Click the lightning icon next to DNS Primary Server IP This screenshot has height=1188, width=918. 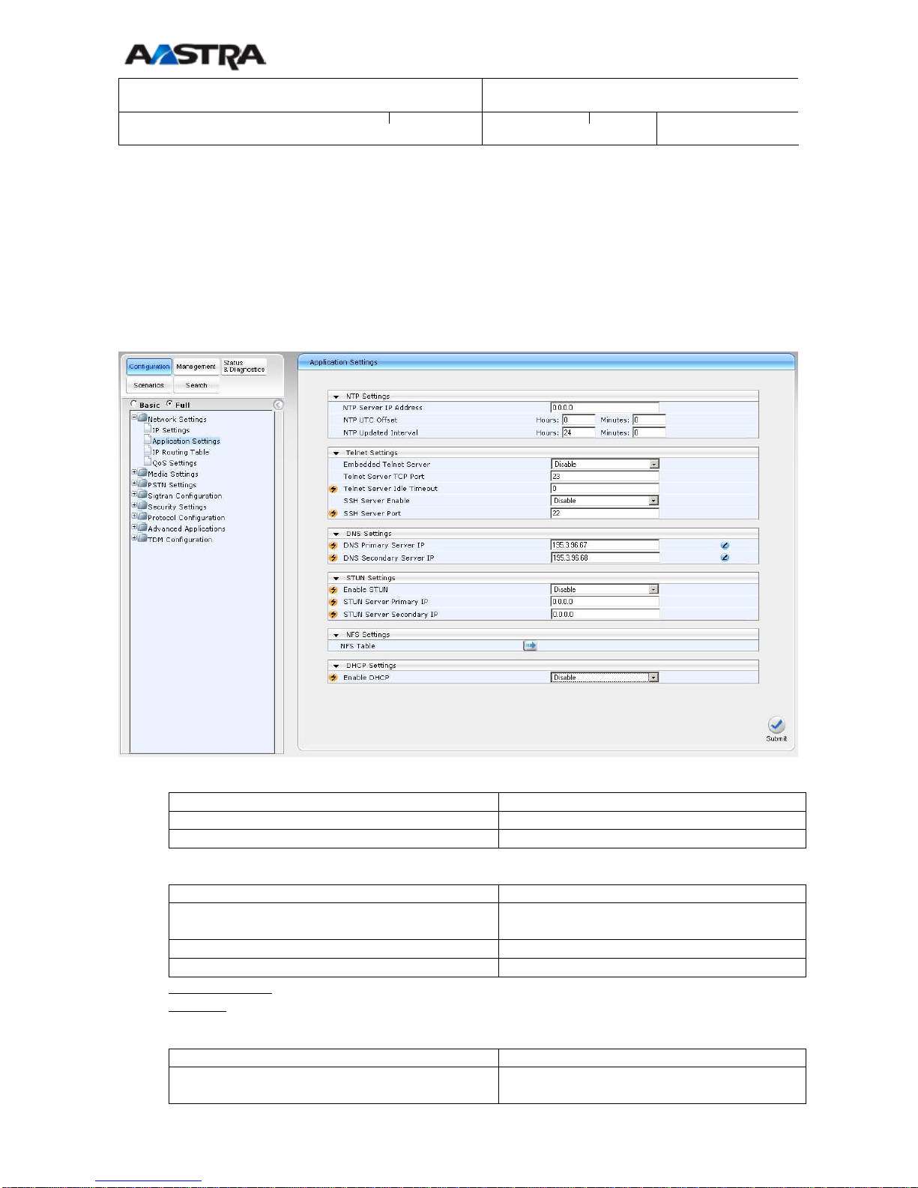tap(333, 546)
